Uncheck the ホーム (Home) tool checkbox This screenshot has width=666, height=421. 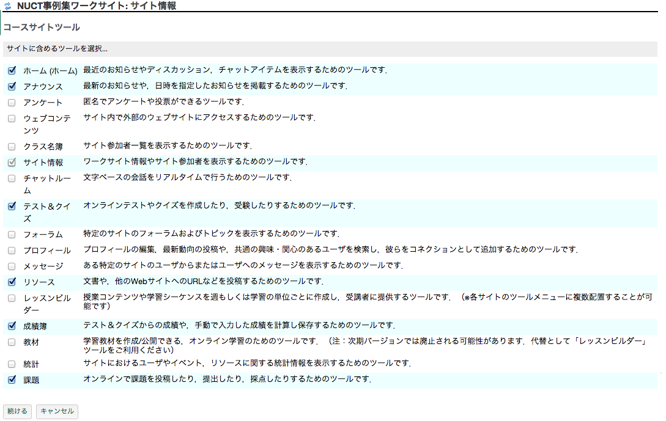tap(12, 70)
